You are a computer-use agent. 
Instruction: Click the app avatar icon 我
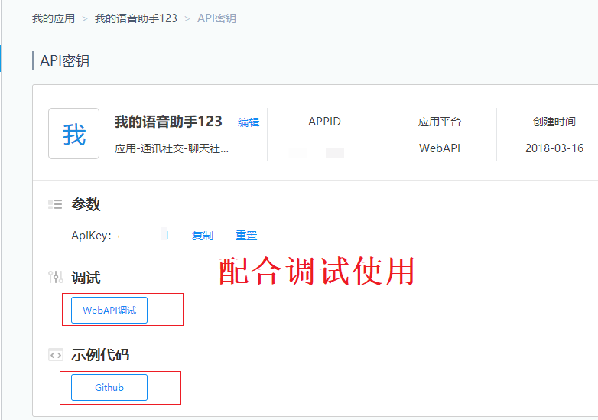point(73,134)
